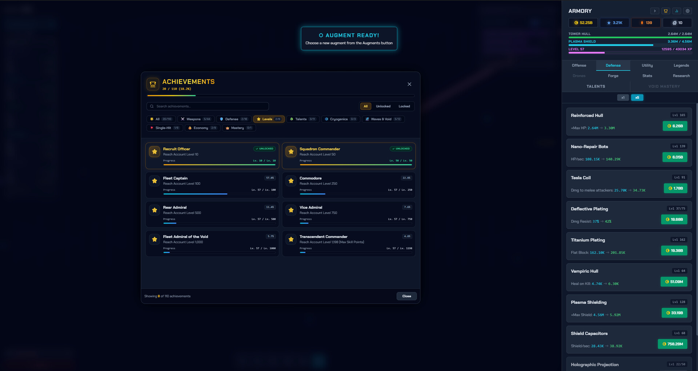Click the Search achievements input field
Viewport: 698px width, 371px height.
coord(208,106)
